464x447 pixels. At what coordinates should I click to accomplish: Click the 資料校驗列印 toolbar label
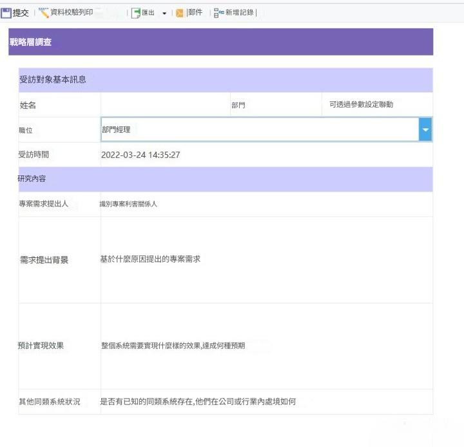[72, 12]
